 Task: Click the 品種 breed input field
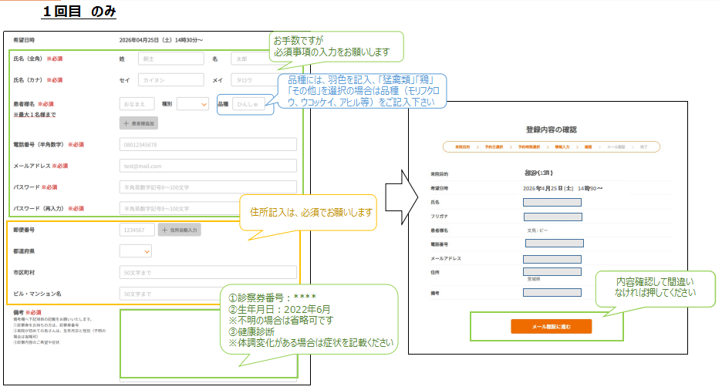pos(251,104)
